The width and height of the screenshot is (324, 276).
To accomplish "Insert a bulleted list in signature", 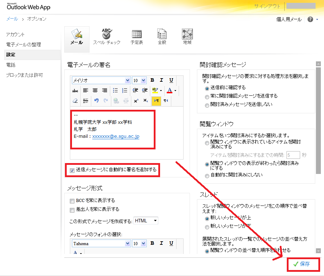I will pos(115,90).
